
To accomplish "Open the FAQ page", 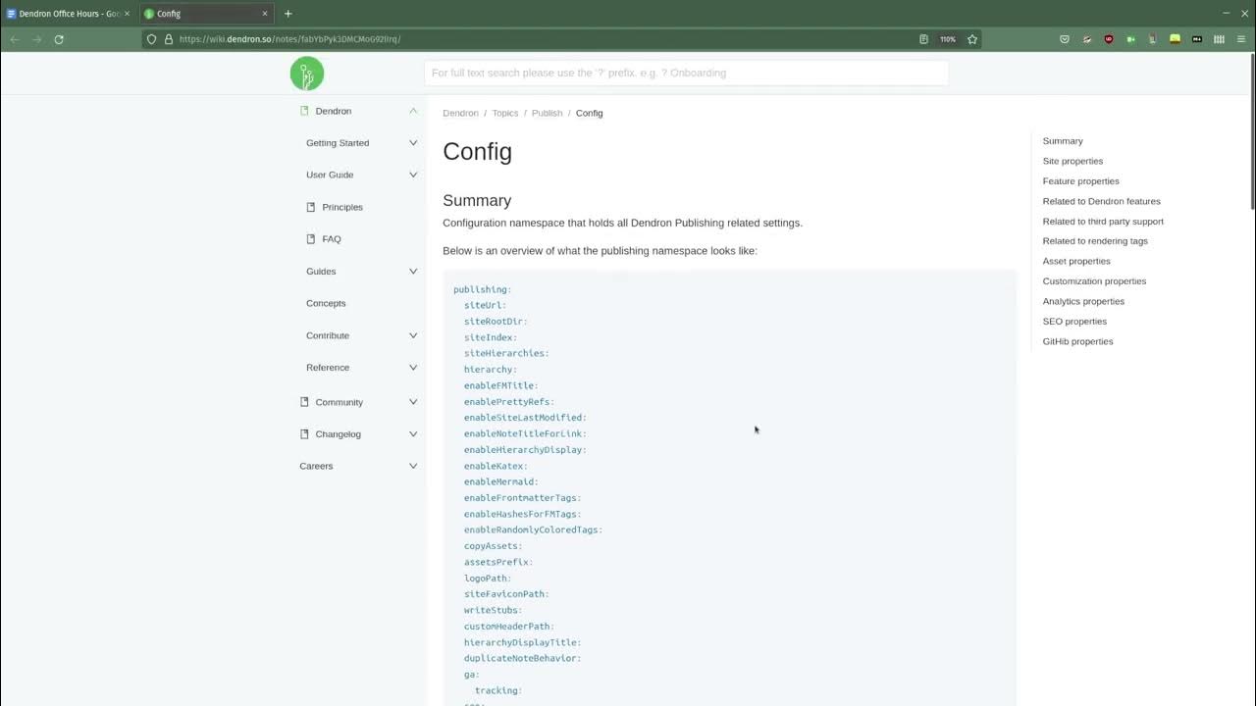I will point(332,239).
